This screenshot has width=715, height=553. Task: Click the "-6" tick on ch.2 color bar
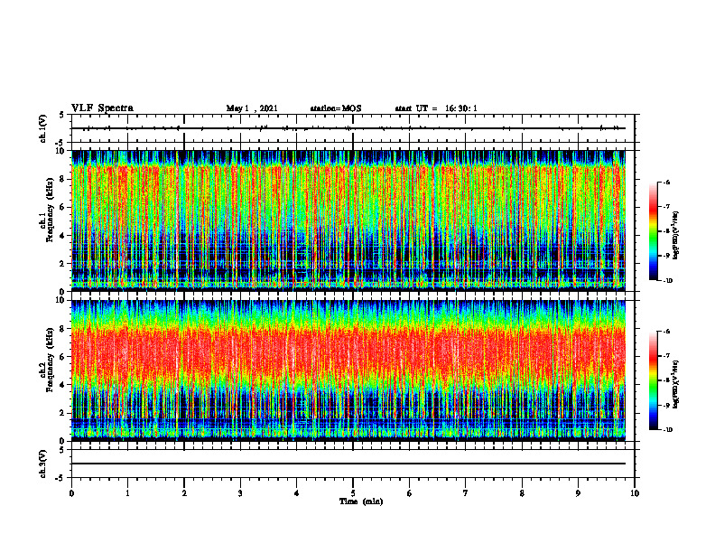pyautogui.click(x=666, y=332)
